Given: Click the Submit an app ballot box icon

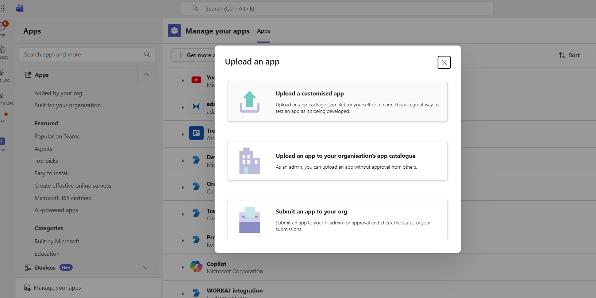Looking at the screenshot, I should pos(250,220).
